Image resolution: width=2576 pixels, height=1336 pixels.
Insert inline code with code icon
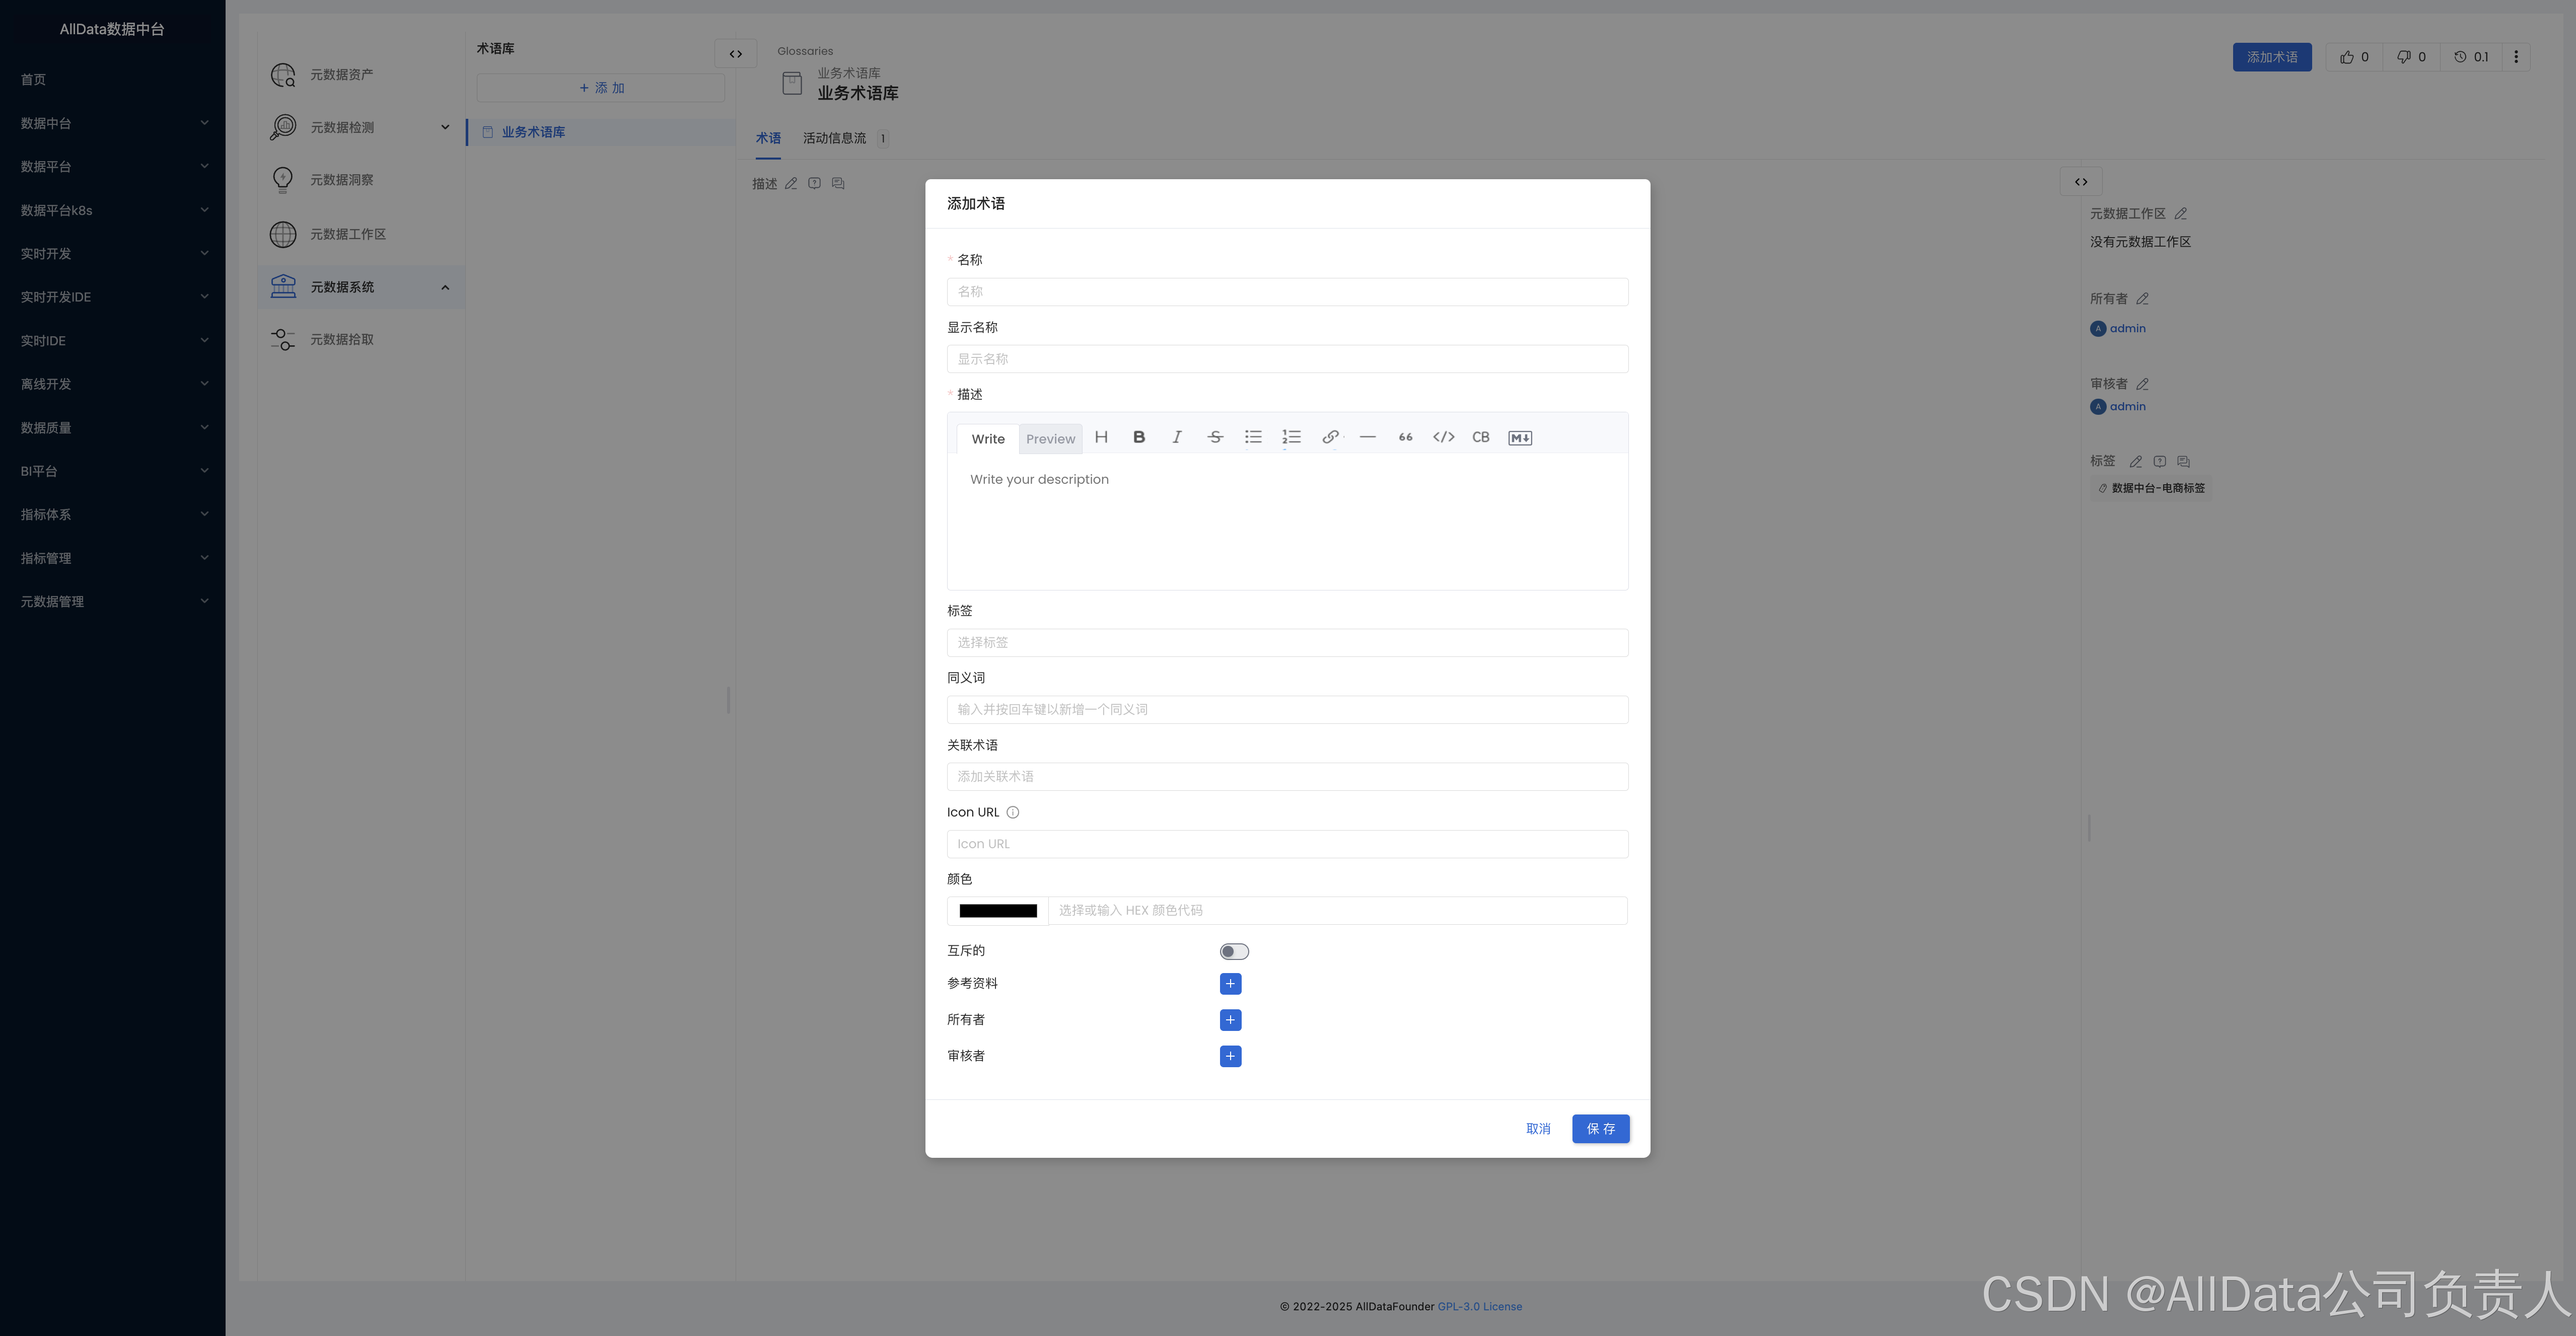[1443, 437]
